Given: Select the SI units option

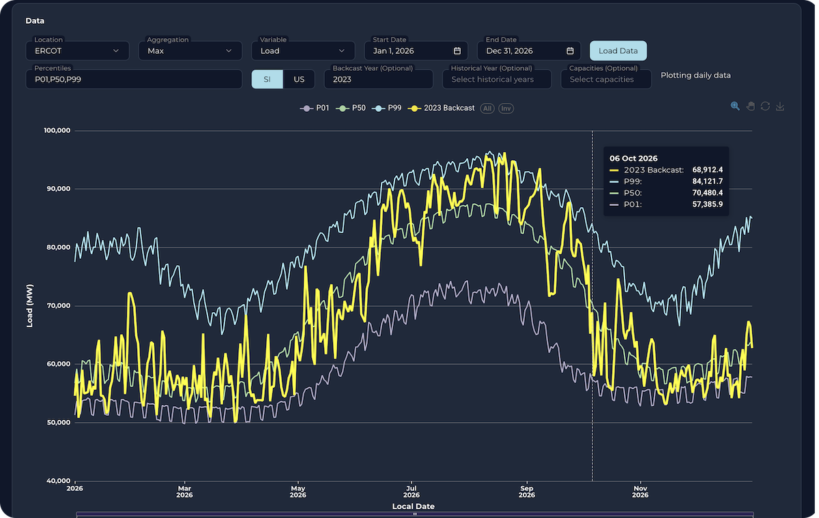Looking at the screenshot, I should pyautogui.click(x=267, y=79).
